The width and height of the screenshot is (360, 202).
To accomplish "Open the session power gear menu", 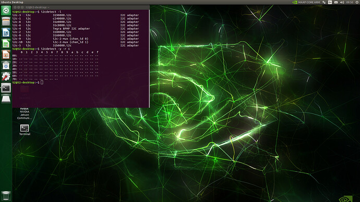I will (357, 2).
